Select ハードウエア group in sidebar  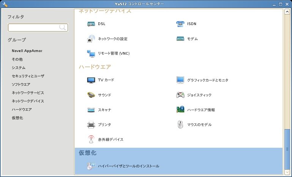point(22,109)
